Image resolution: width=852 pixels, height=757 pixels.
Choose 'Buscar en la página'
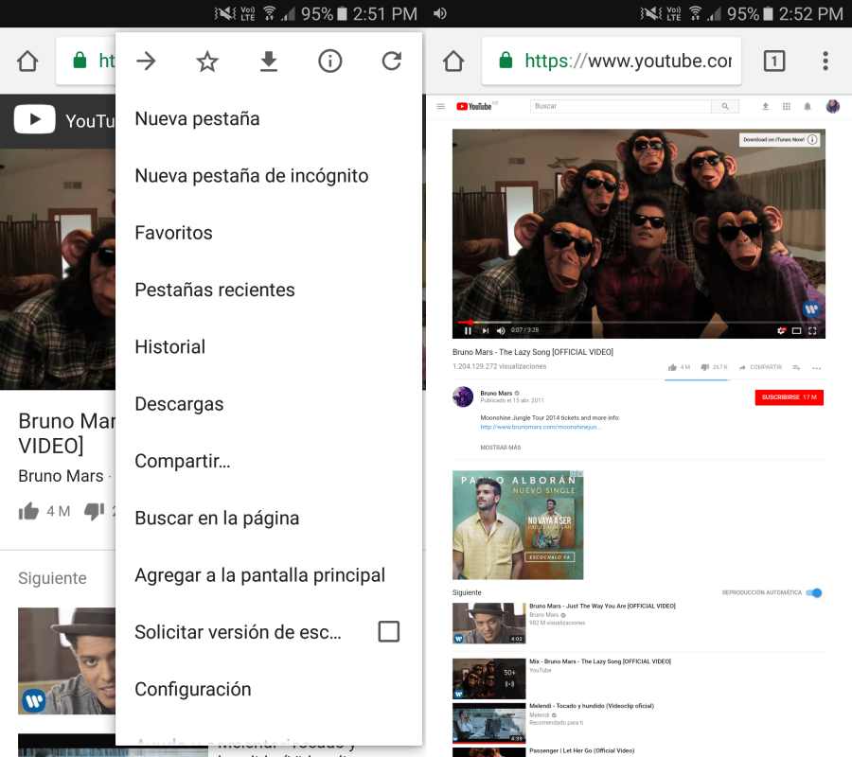(269, 518)
